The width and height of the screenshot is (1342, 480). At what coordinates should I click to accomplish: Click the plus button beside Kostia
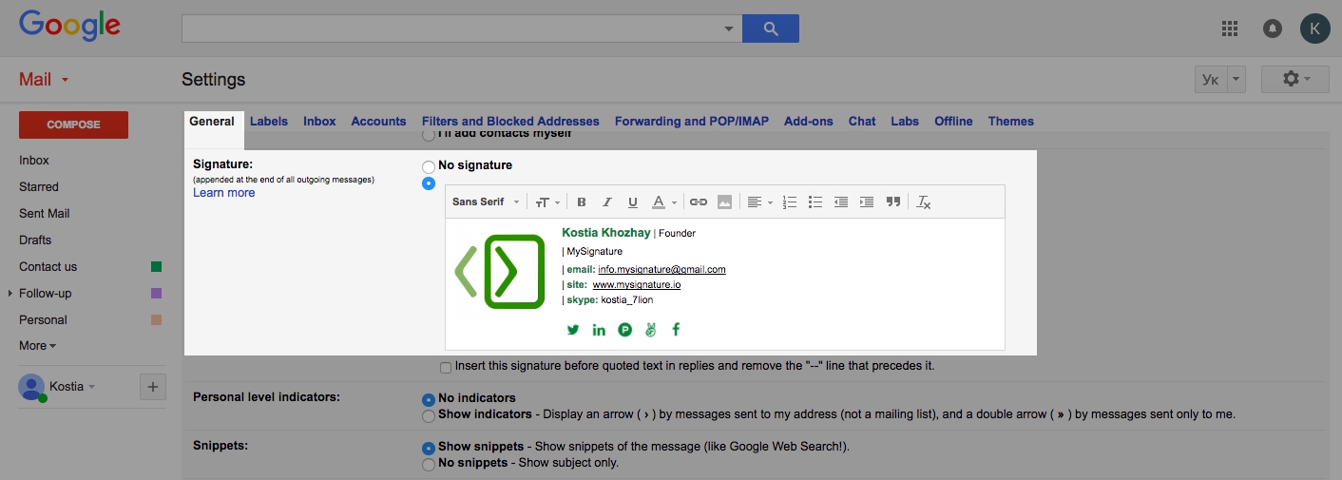[x=153, y=387]
